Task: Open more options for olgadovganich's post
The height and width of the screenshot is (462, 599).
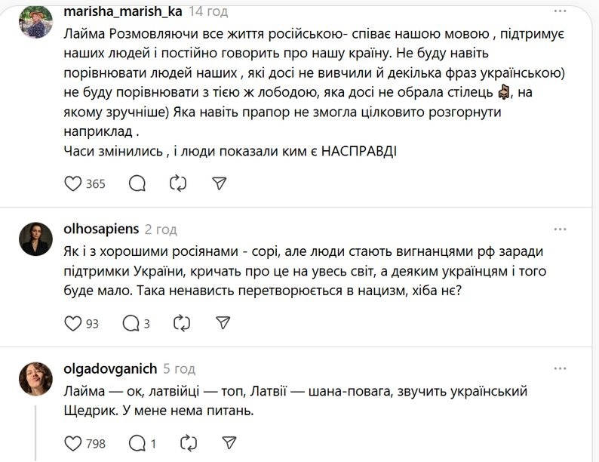Action: pos(560,368)
